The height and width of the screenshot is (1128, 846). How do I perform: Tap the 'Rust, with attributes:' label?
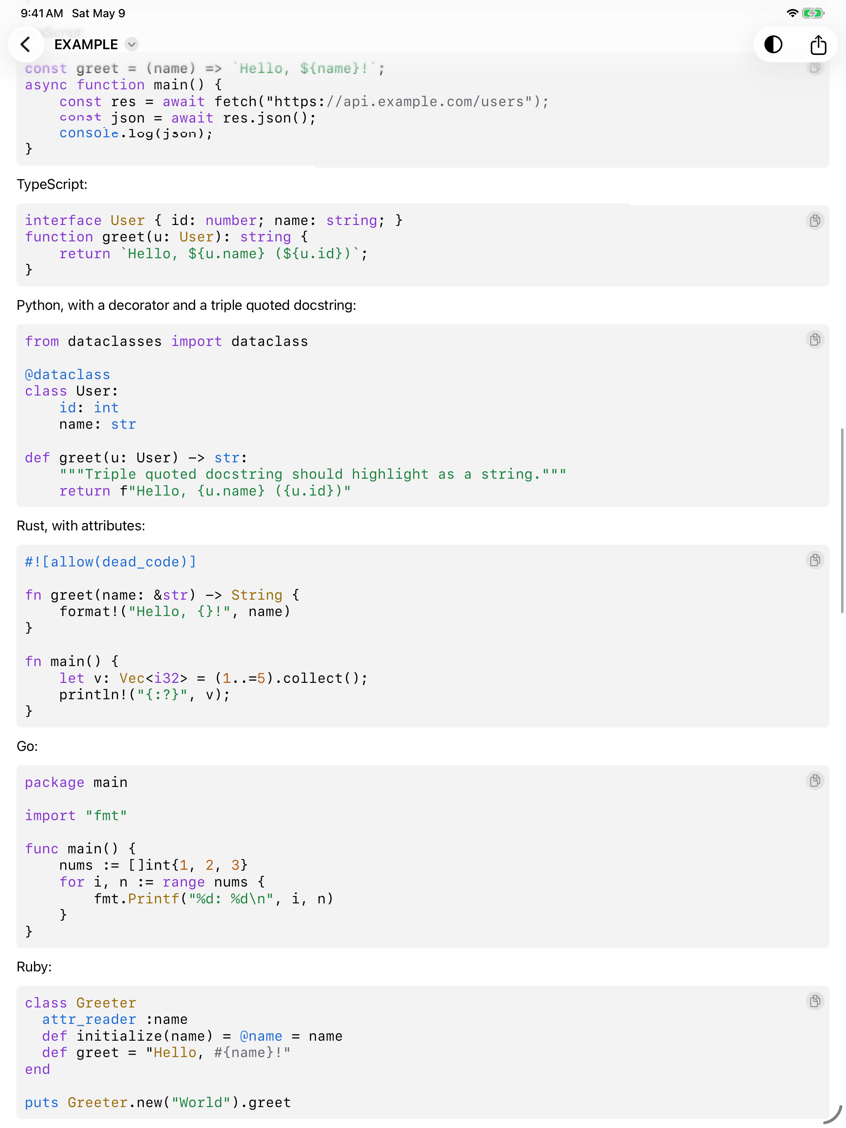(81, 526)
